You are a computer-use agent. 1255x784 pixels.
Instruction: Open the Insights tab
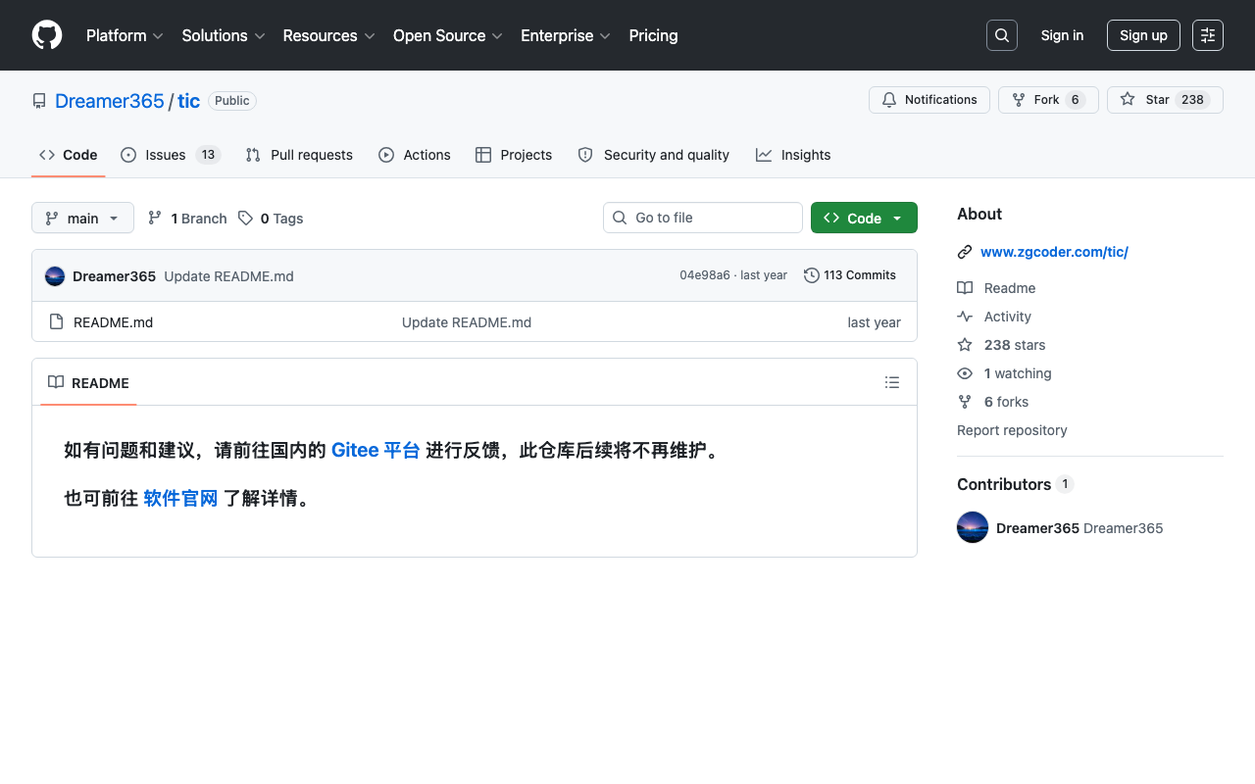tap(793, 155)
